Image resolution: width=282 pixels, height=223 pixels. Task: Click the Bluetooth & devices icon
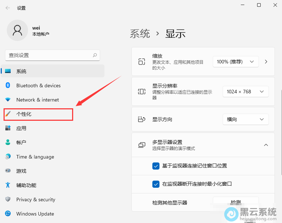[8, 85]
